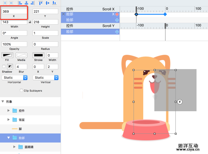The image size is (208, 154).
Task: Click the X position field showing 369
Action: [14, 11]
